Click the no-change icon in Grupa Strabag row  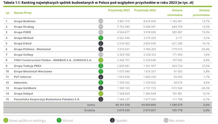101,26
